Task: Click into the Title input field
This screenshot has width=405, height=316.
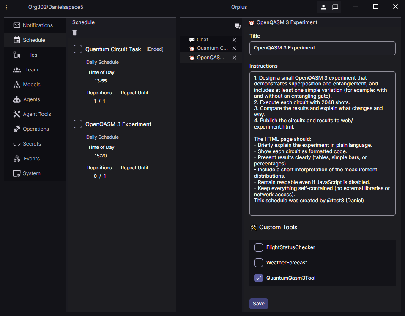Action: [x=322, y=48]
